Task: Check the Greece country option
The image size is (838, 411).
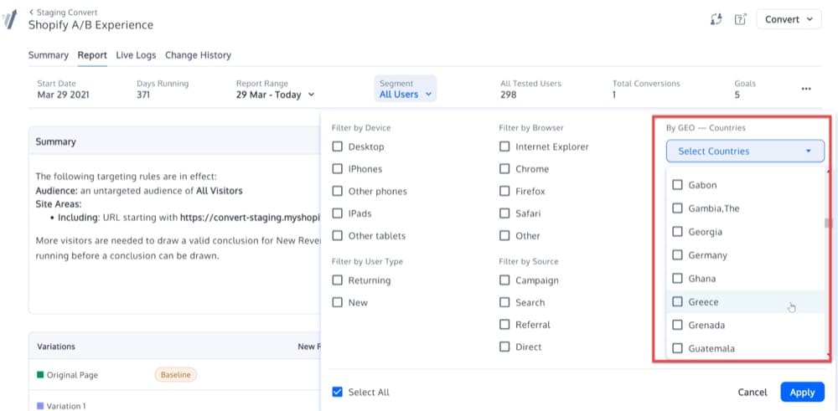Action: [678, 302]
